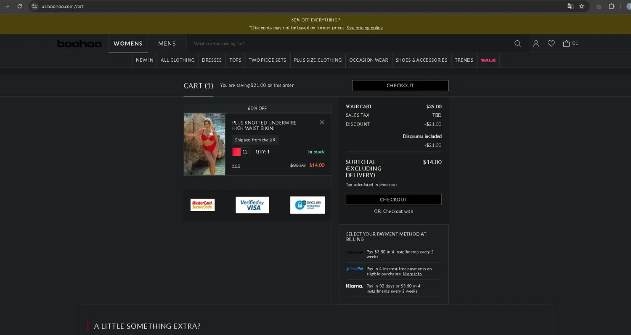Click Afterpay 'Pay $3.50 in 4 installments' text
The image size is (631, 335).
(400, 254)
